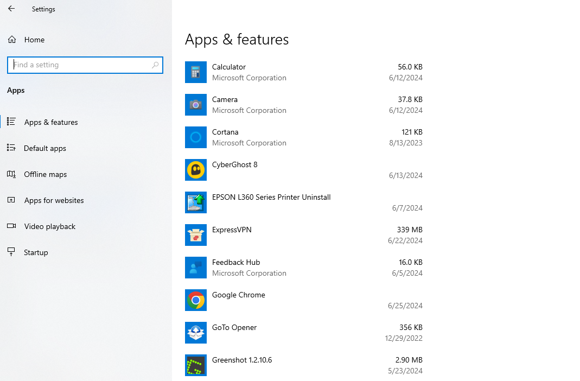Click the Default apps sidebar icon
This screenshot has height=381, width=580.
[11, 148]
